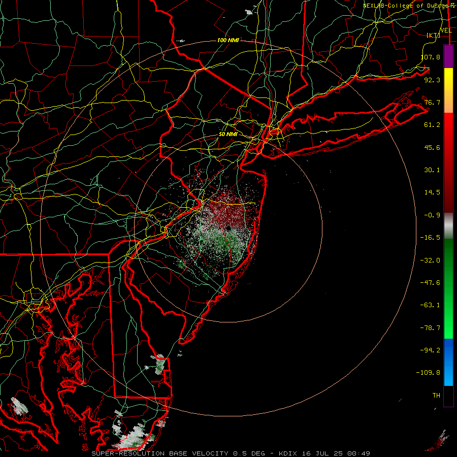Pick the gray near-zero color bar segment
The width and height of the screenshot is (457, 457).
(x=448, y=225)
